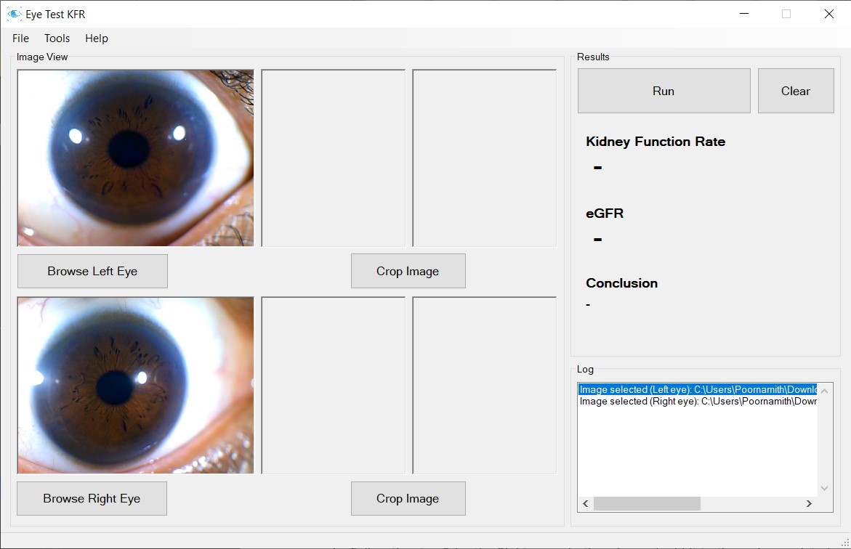Open the Tools menu

coord(57,38)
